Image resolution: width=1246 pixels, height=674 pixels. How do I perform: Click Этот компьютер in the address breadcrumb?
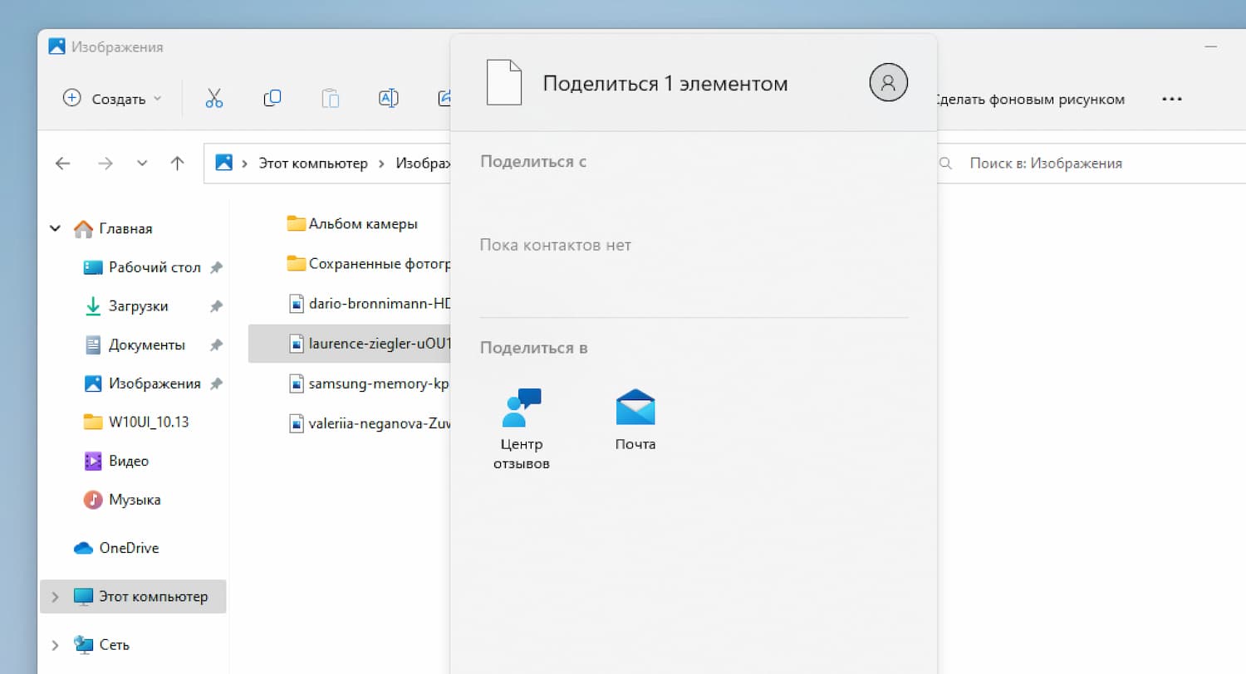(x=312, y=164)
